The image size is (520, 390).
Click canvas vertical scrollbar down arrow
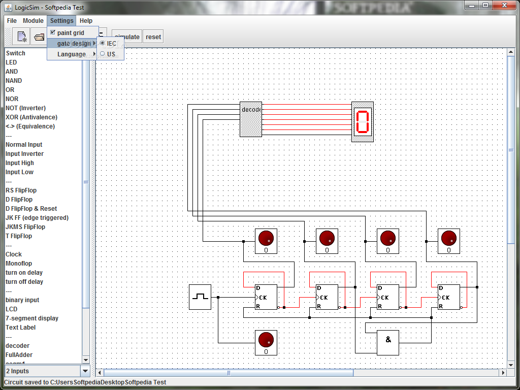pos(511,365)
